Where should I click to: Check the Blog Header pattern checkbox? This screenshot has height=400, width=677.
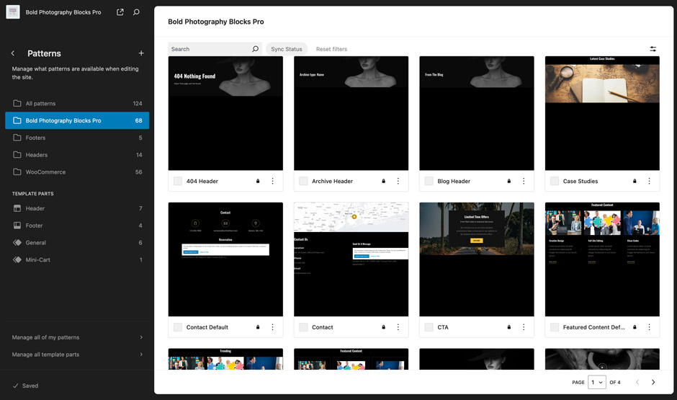click(x=429, y=182)
